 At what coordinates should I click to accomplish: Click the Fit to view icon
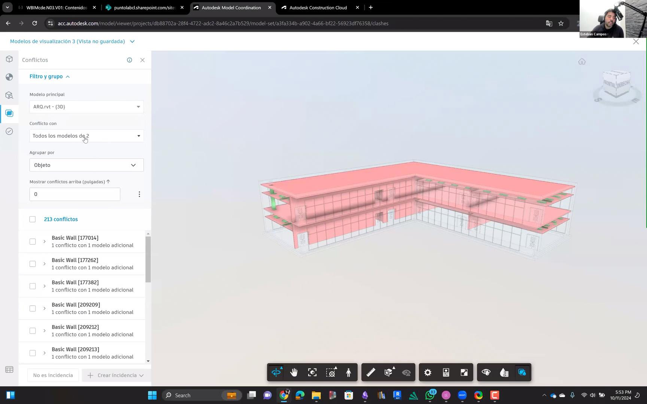point(312,373)
